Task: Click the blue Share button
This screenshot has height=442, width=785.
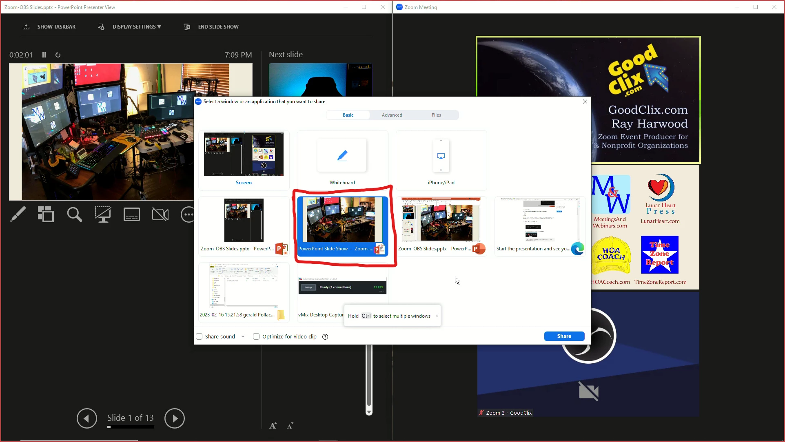Action: [x=564, y=336]
